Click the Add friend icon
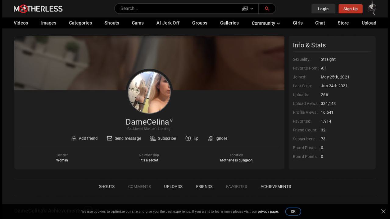This screenshot has width=390, height=219. tap(74, 138)
